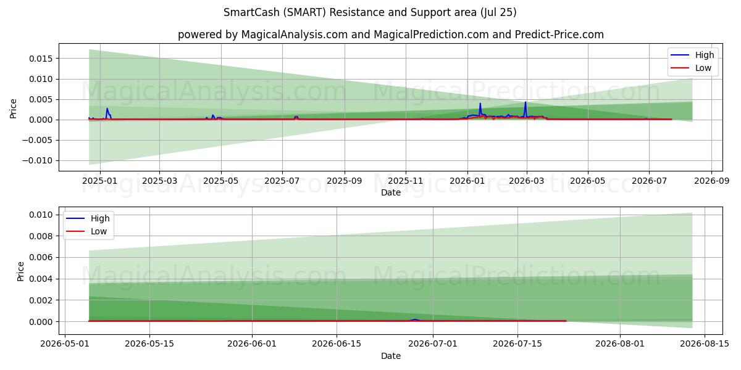Click the top chart x-axis label '2026-05'

pos(587,181)
